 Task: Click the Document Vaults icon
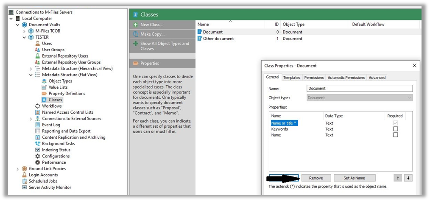coord(25,25)
